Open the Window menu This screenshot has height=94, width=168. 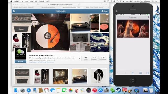(41, 1)
